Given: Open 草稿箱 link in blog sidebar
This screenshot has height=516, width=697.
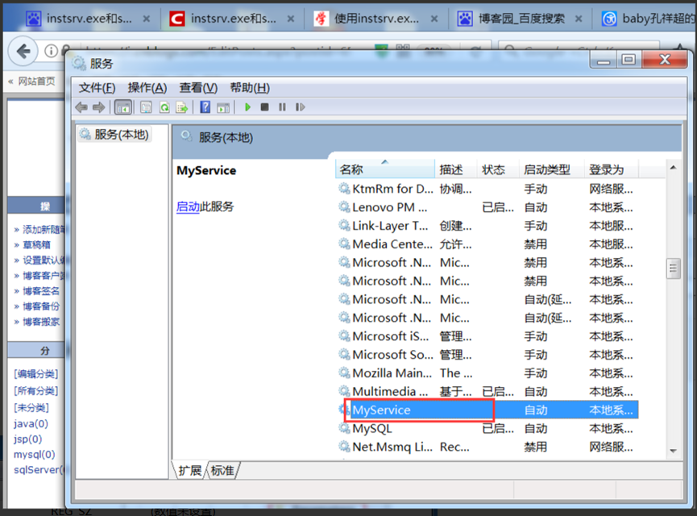Looking at the screenshot, I should click(x=36, y=245).
